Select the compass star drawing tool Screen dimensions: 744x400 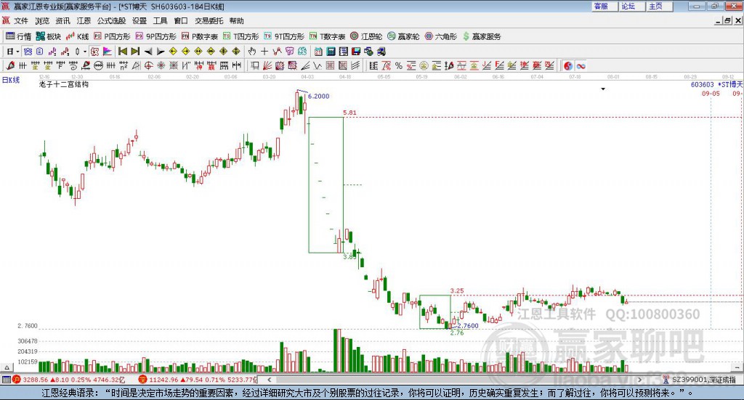pos(161,66)
